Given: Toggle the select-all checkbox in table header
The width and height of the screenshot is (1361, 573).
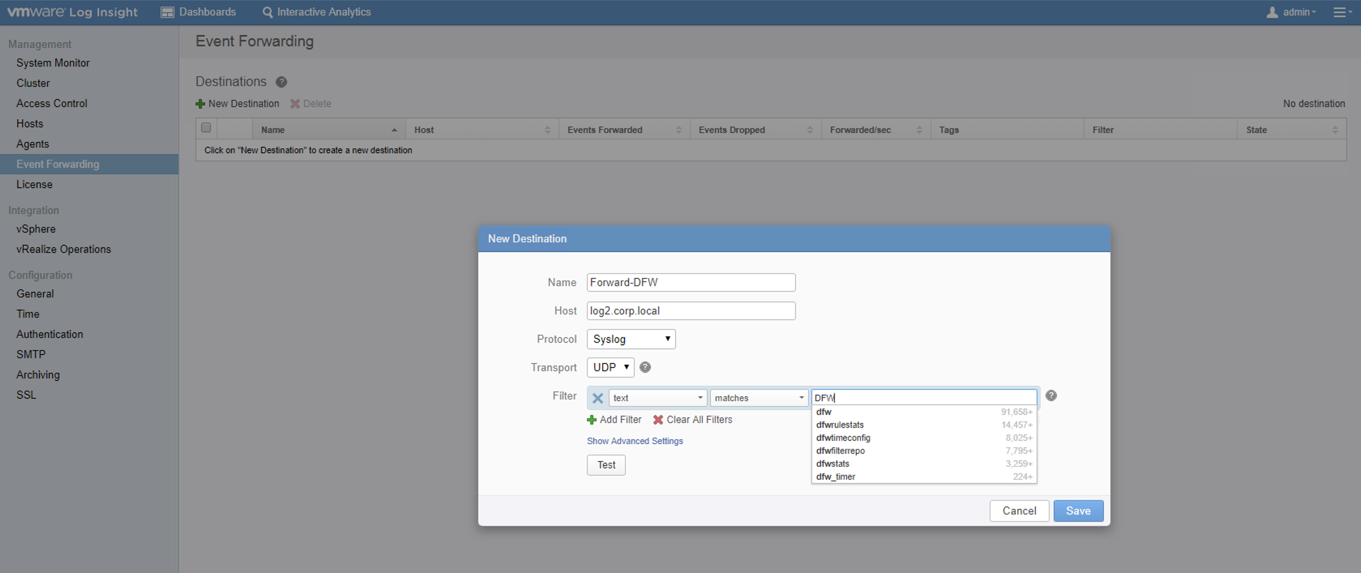Looking at the screenshot, I should click(x=206, y=128).
